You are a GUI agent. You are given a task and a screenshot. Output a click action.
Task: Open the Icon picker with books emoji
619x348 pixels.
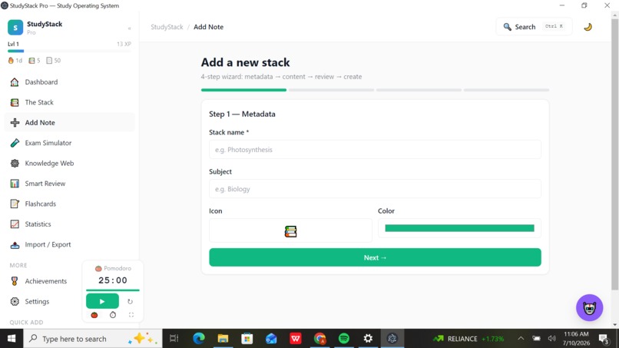coord(290,230)
